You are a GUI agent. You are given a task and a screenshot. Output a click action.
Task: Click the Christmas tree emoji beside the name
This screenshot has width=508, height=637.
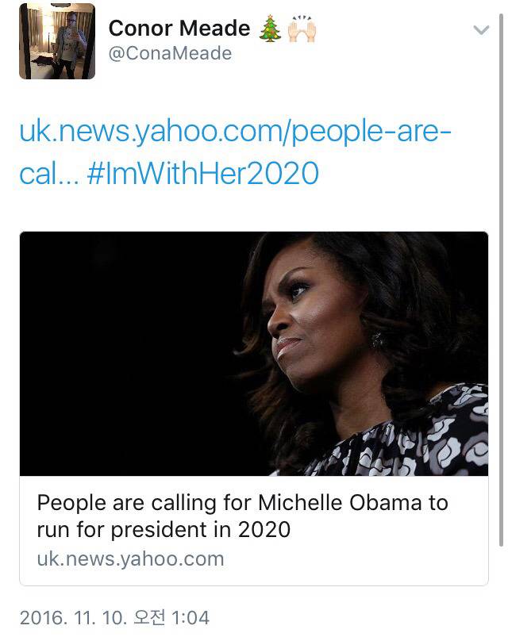(x=270, y=29)
